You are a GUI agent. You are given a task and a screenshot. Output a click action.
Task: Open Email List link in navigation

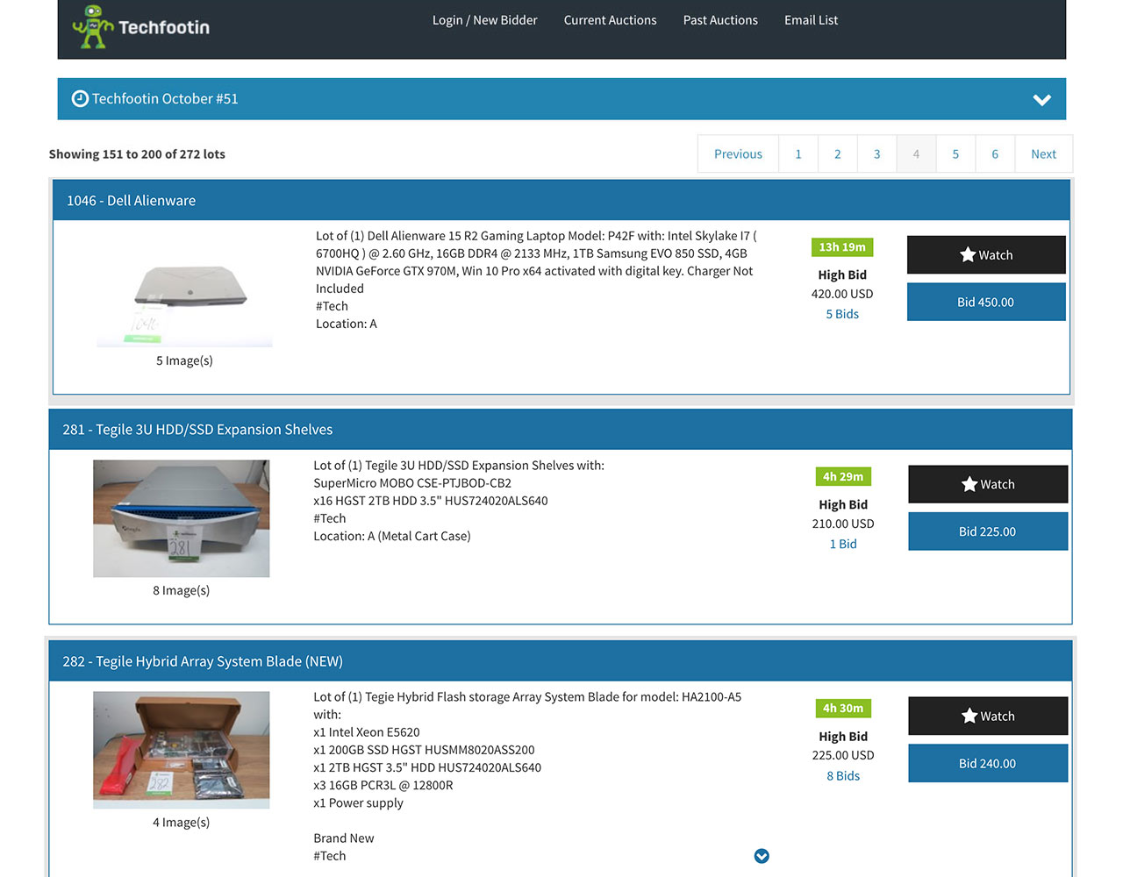(811, 20)
